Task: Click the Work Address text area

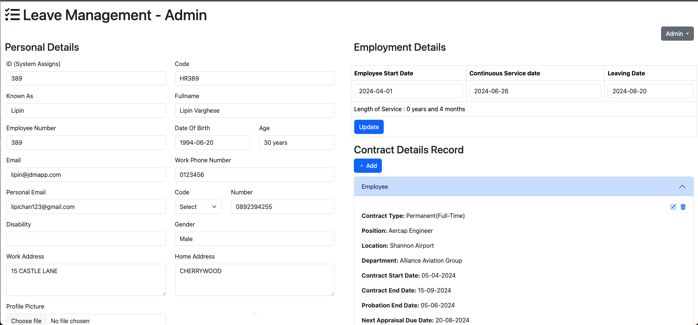Action: 86,279
